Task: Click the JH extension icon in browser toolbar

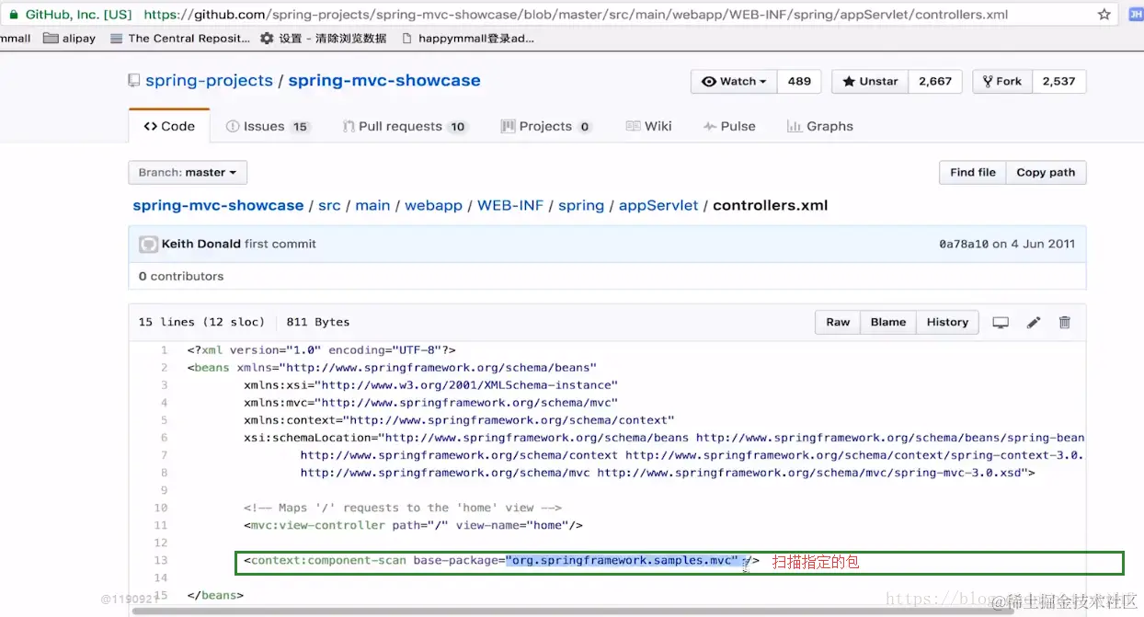Action: coord(1135,15)
